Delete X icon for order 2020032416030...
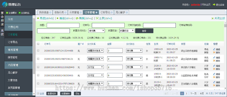 pyautogui.click(x=214, y=69)
